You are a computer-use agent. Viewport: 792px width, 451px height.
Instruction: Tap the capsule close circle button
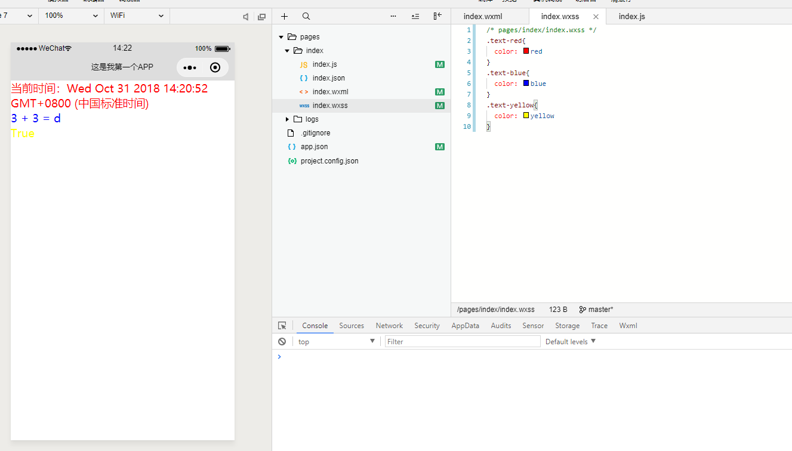(215, 67)
